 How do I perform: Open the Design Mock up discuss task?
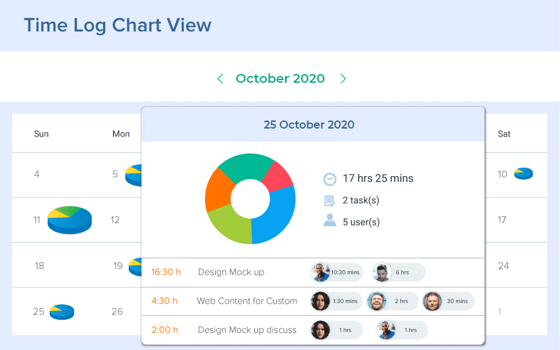point(247,330)
